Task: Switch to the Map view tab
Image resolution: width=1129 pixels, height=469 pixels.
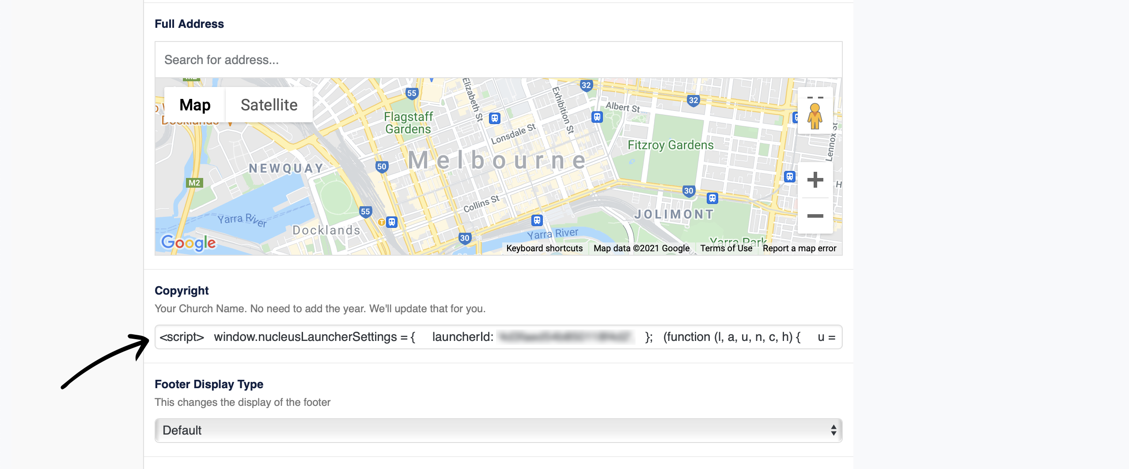Action: point(195,105)
